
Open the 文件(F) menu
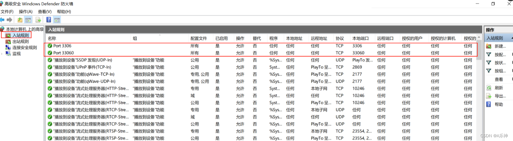click(x=7, y=11)
